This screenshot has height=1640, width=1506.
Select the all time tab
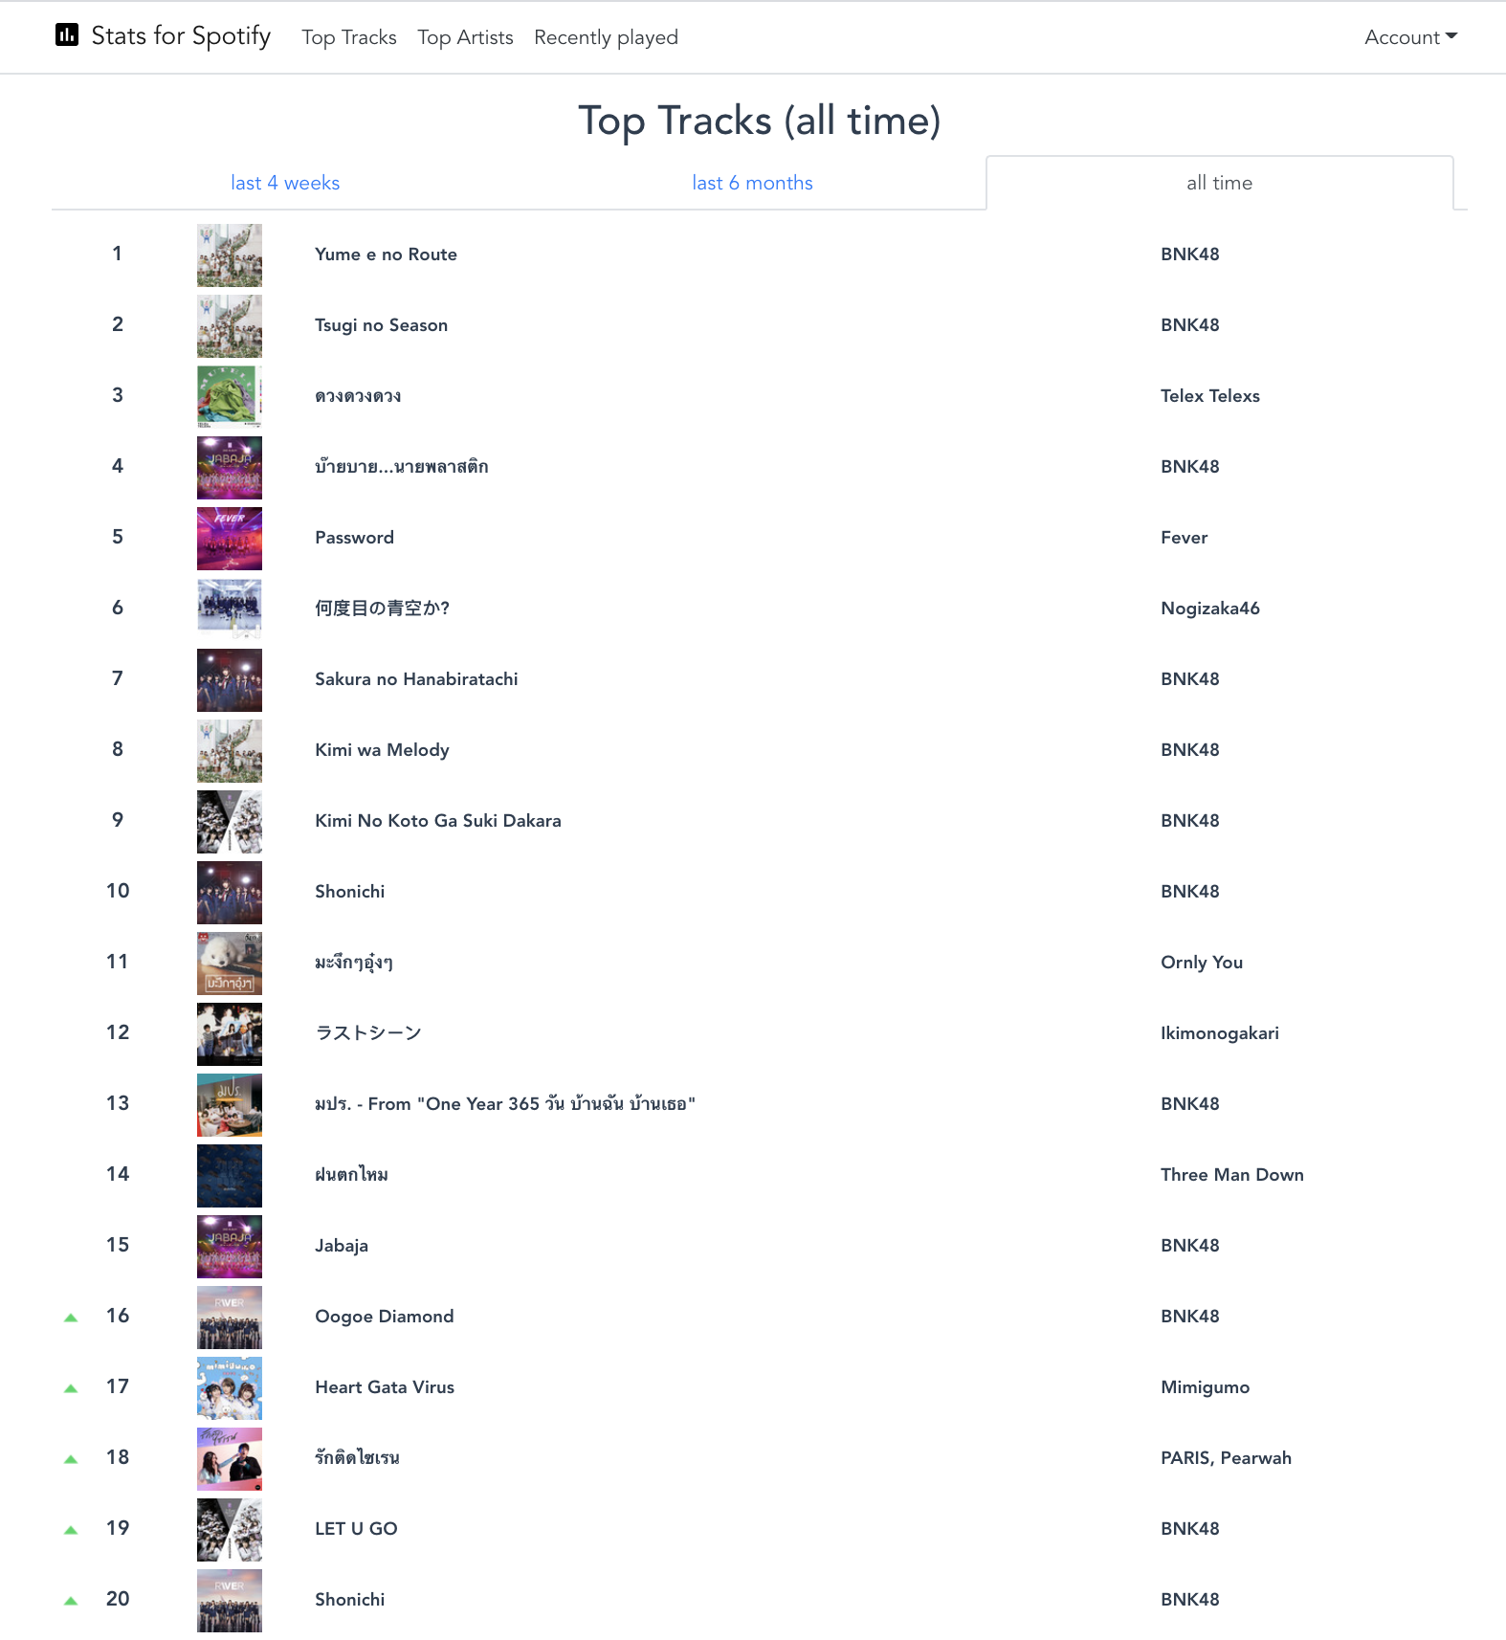1219,183
